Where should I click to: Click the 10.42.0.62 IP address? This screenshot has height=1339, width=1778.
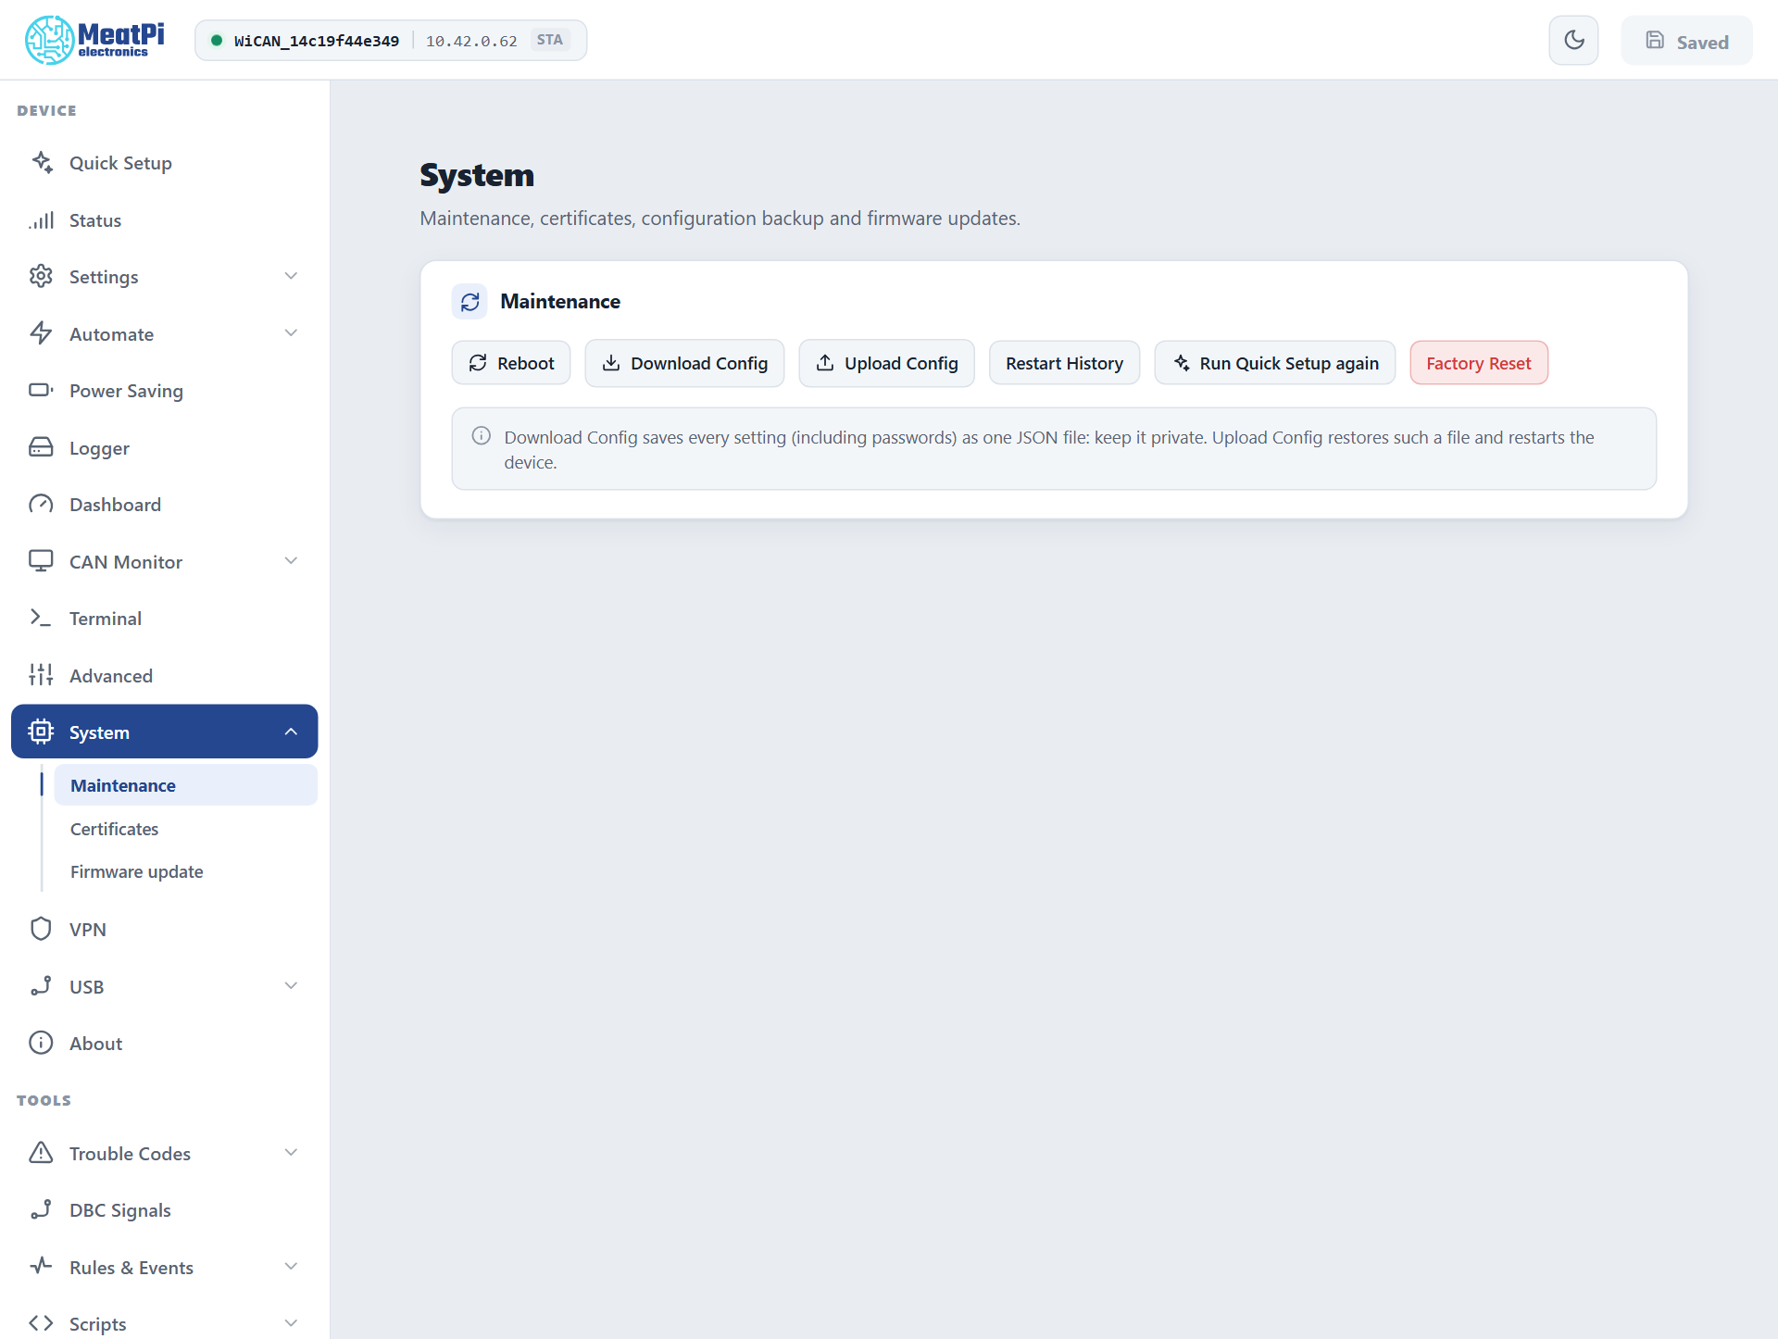click(471, 41)
